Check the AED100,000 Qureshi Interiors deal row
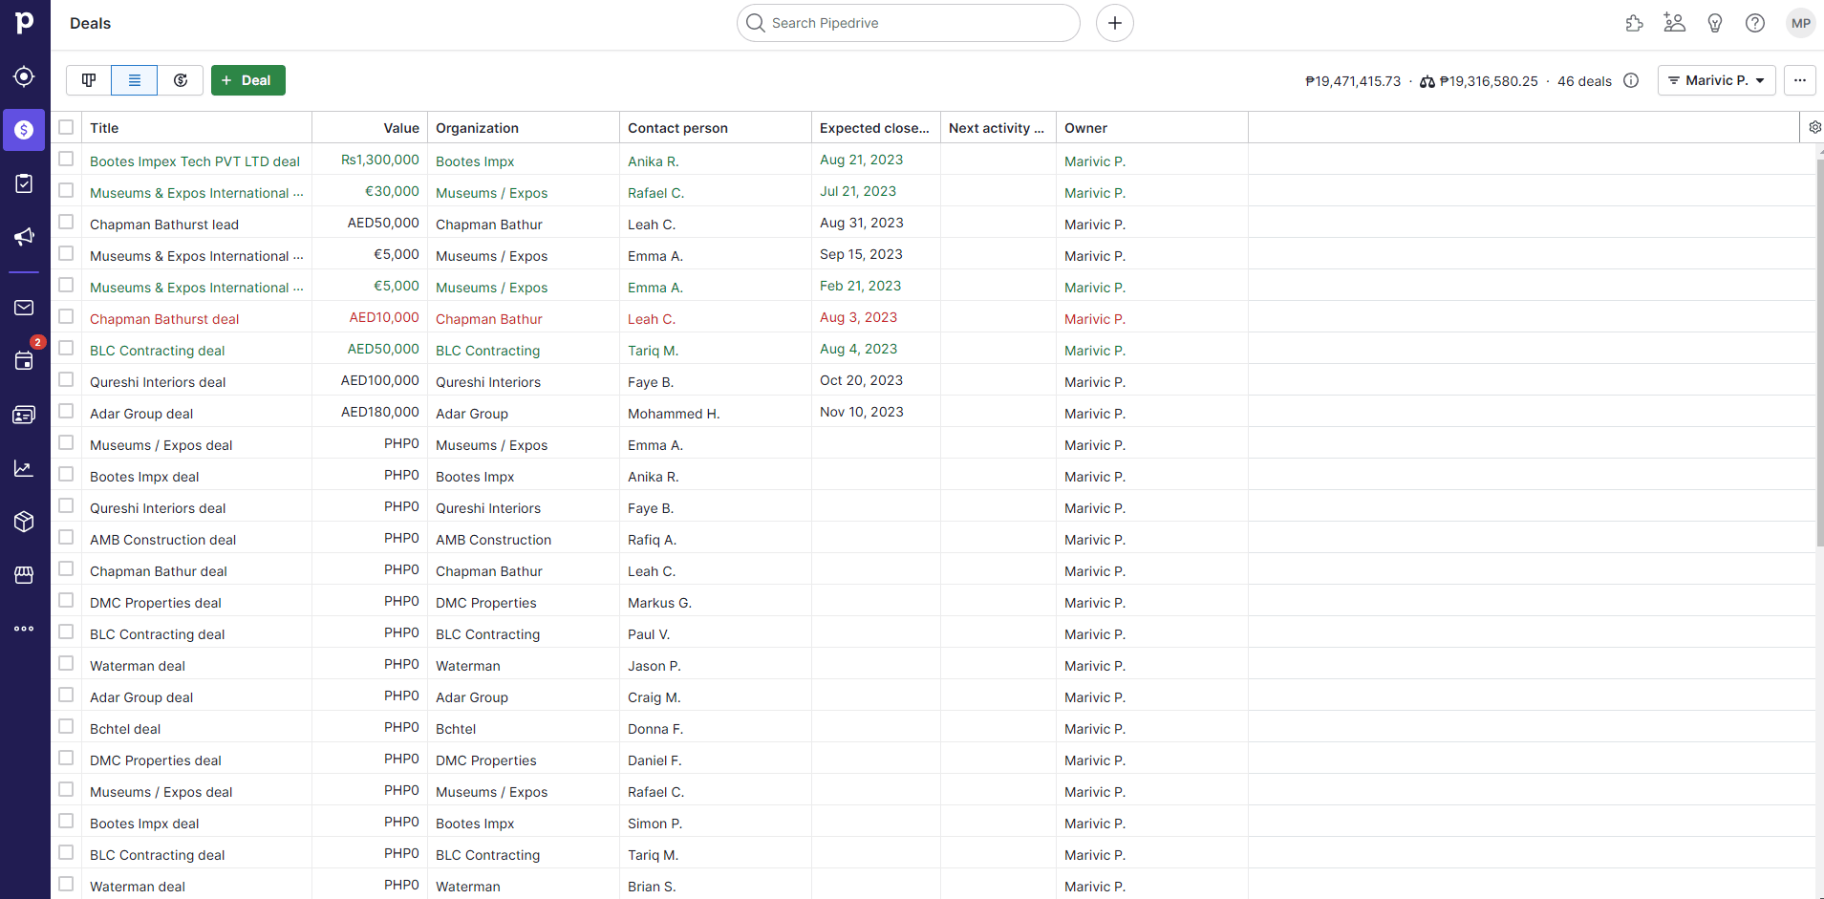 (x=66, y=379)
